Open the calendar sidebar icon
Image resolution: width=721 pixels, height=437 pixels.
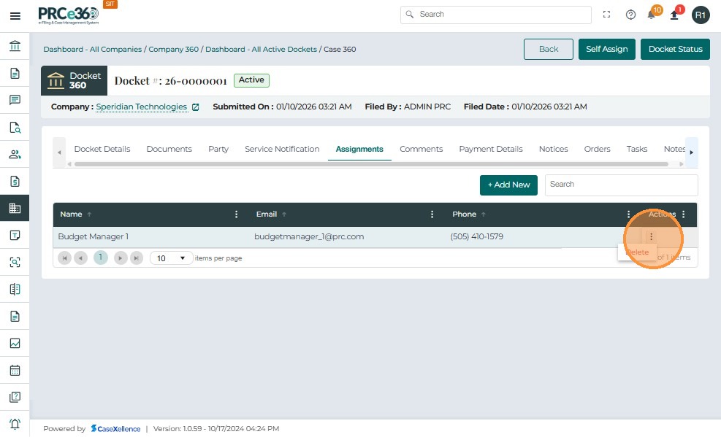tap(15, 370)
